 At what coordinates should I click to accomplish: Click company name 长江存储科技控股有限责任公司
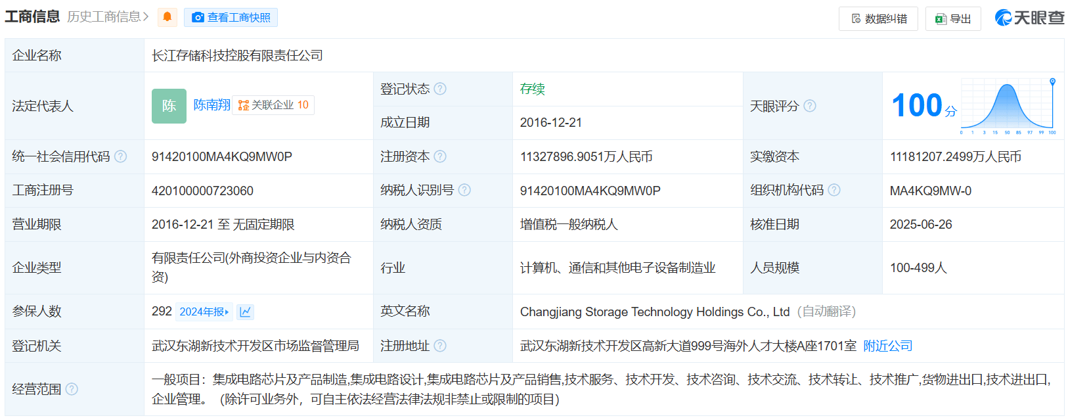coord(237,55)
